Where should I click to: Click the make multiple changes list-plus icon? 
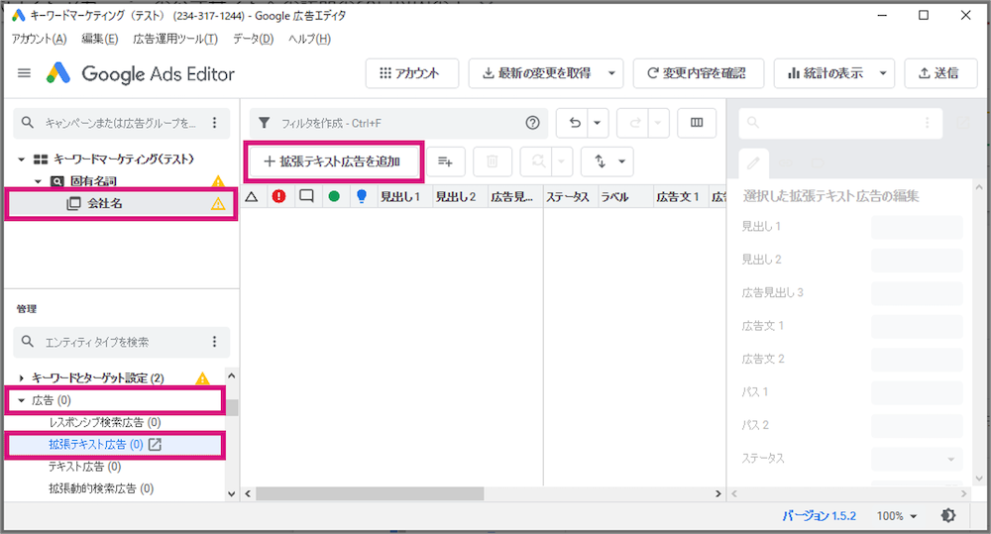point(446,161)
